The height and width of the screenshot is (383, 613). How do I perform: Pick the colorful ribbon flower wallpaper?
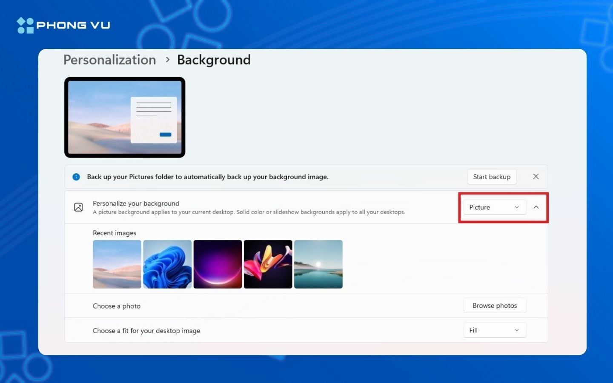point(268,264)
